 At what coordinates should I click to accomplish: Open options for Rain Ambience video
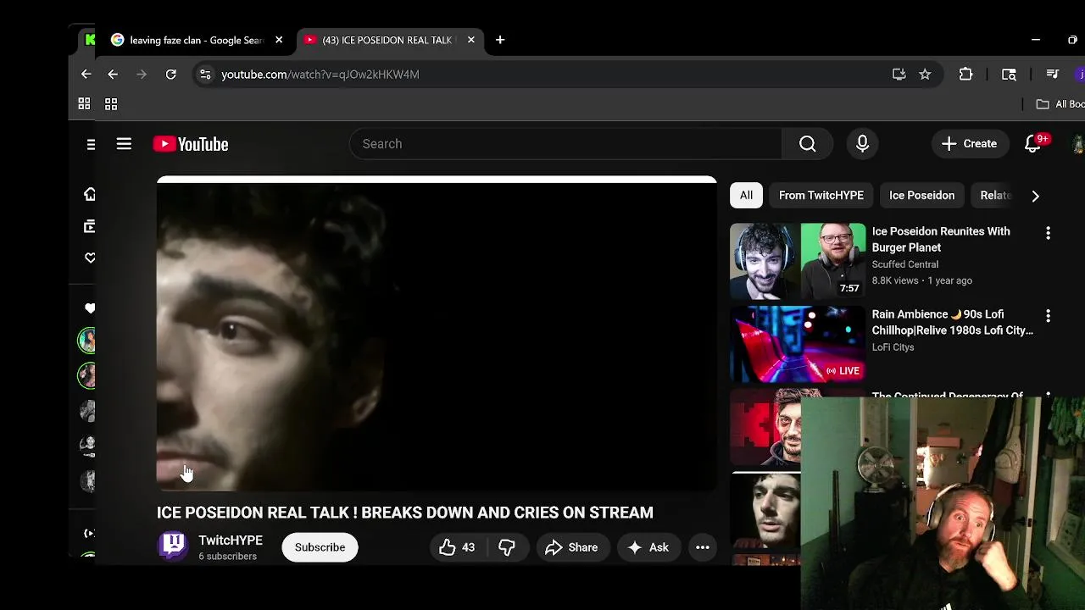pyautogui.click(x=1048, y=316)
